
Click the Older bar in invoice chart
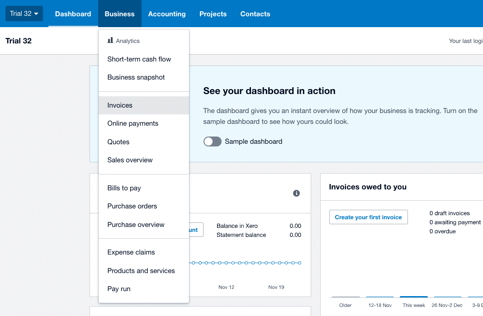point(346,297)
